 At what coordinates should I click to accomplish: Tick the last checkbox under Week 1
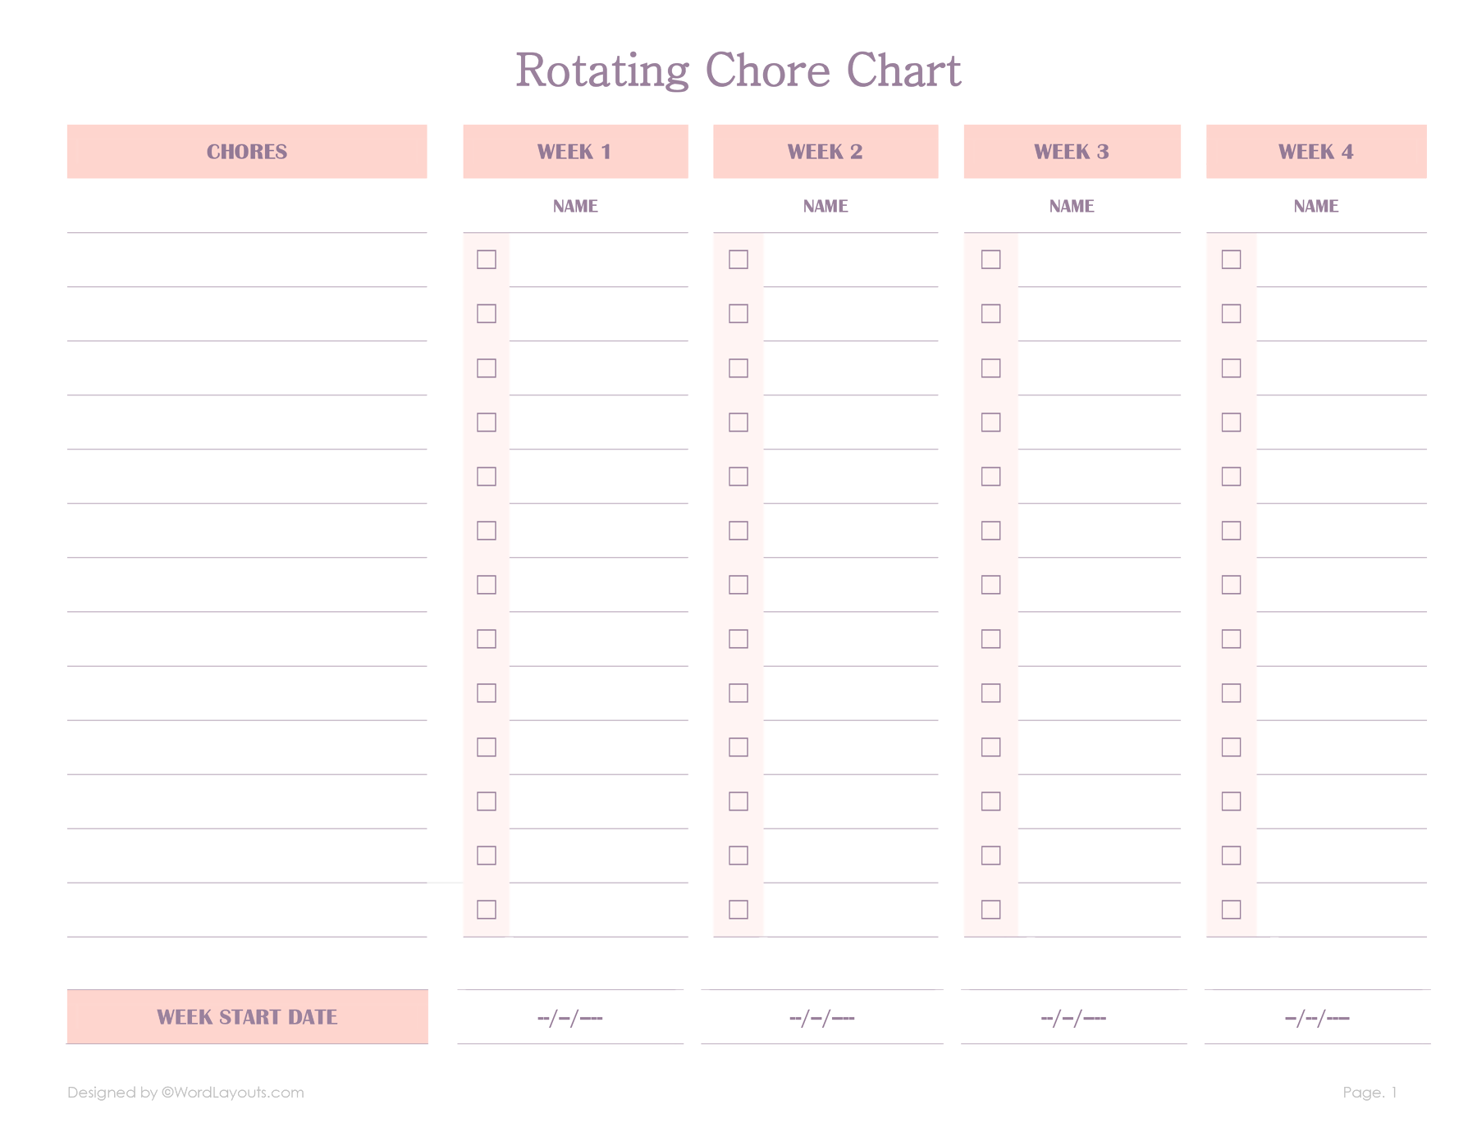487,909
